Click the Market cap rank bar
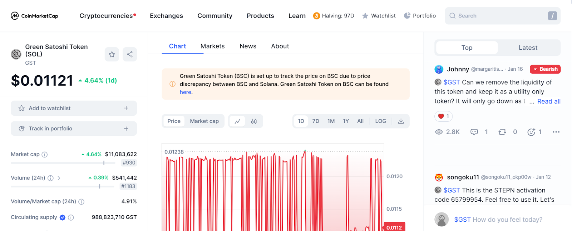Viewport: 572px width, 231px height. pos(63,163)
